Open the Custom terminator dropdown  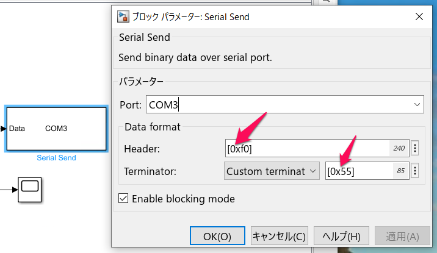click(x=272, y=171)
